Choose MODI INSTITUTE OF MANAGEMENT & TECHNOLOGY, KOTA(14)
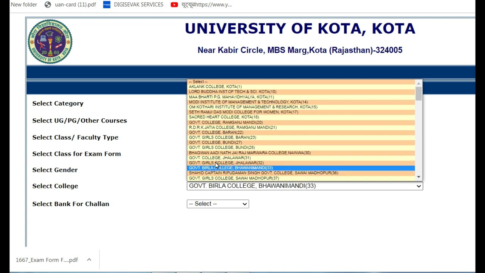This screenshot has height=273, width=485. click(301, 102)
